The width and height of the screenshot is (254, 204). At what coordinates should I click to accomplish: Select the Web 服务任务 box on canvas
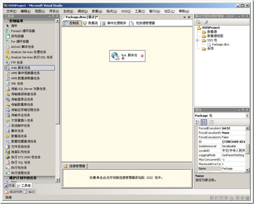(x=127, y=56)
